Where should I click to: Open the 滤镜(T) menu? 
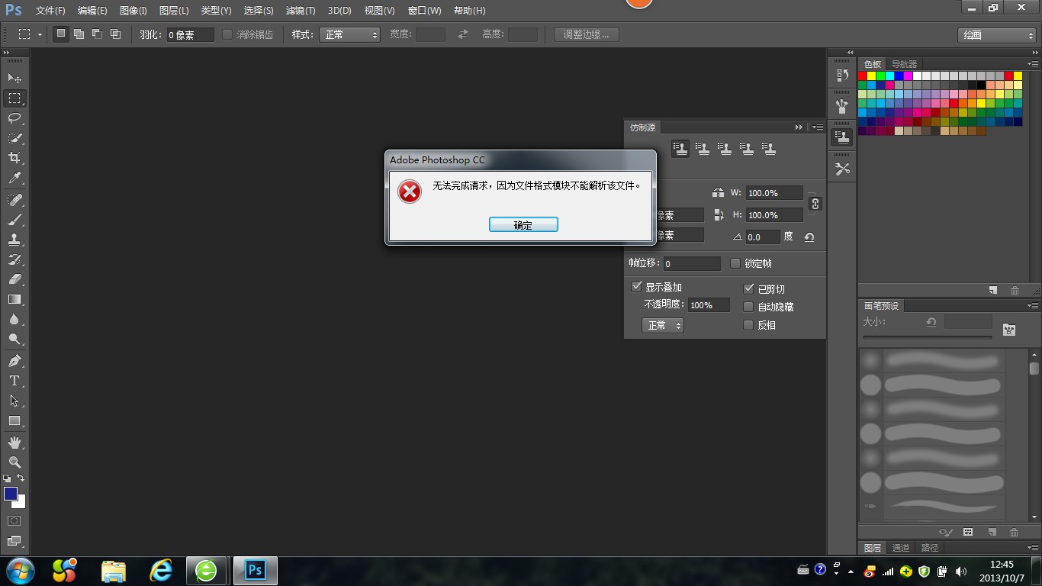click(300, 11)
